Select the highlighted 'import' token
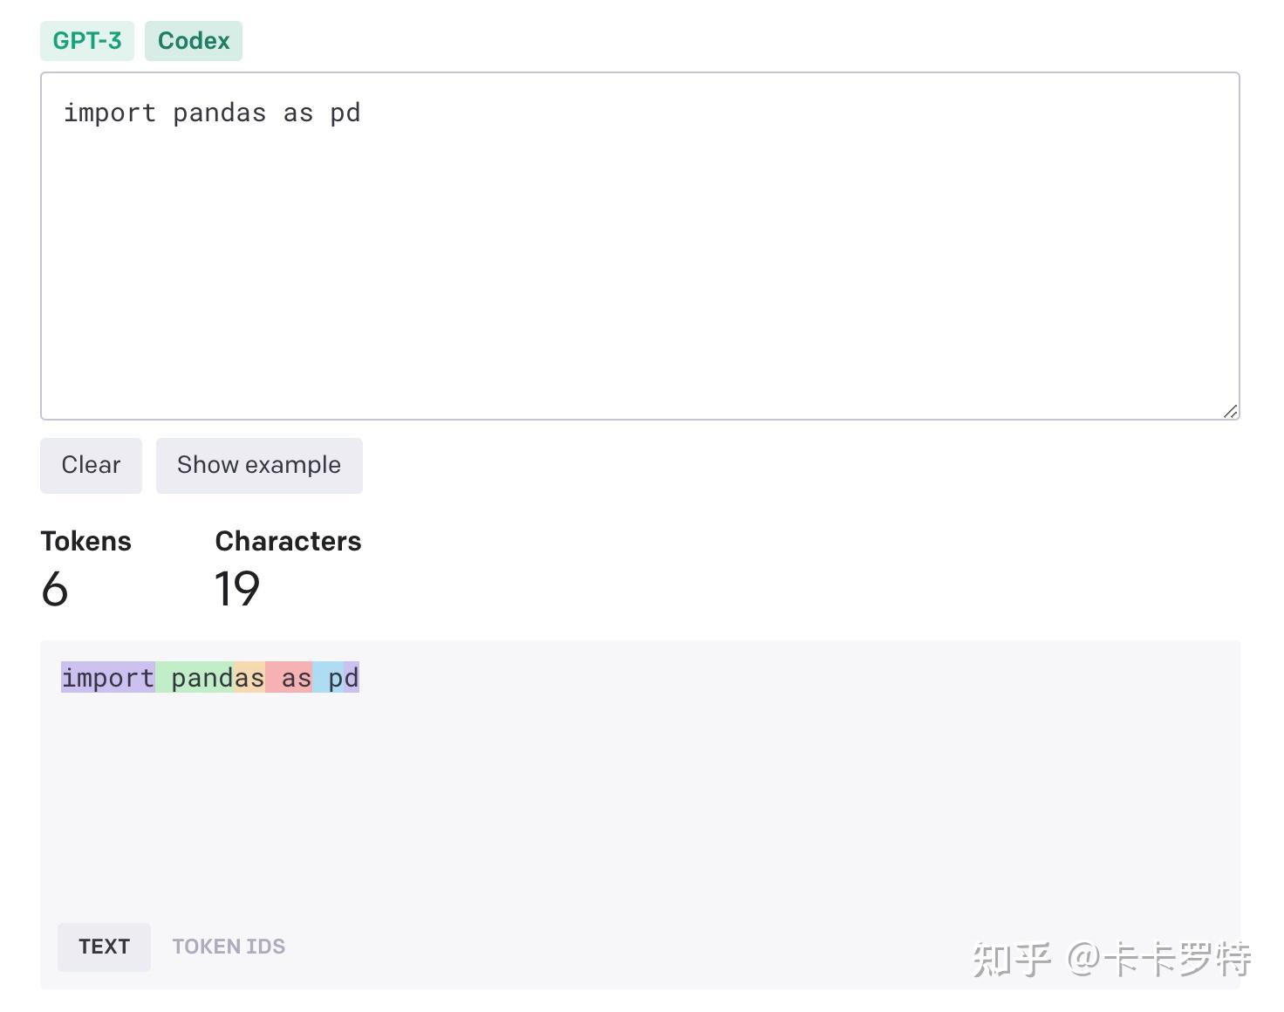This screenshot has height=1012, width=1284. (x=106, y=677)
